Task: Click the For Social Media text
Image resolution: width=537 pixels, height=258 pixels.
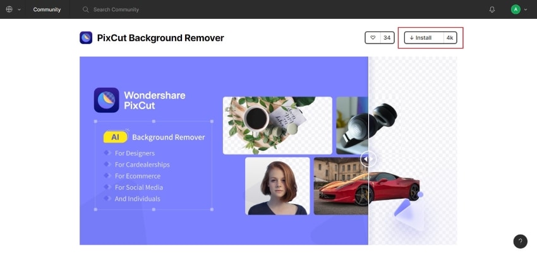Action: pyautogui.click(x=139, y=187)
